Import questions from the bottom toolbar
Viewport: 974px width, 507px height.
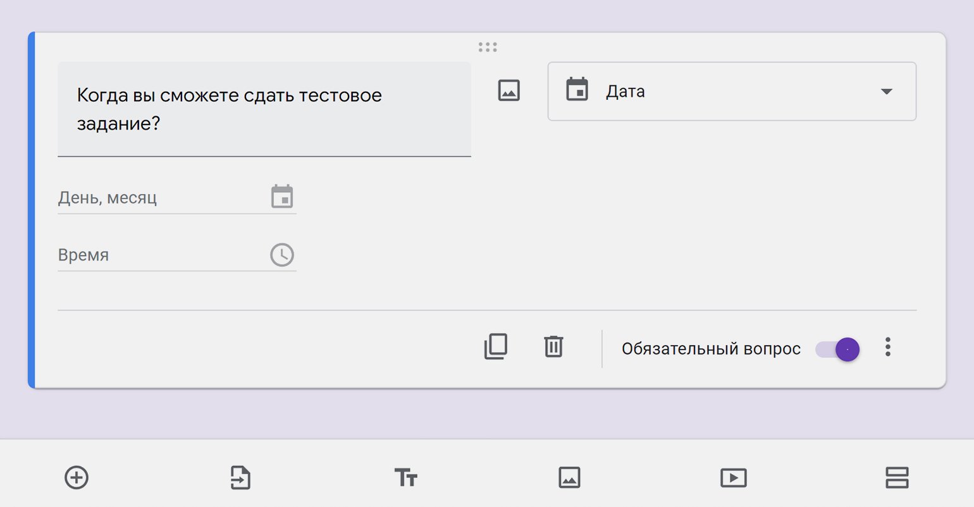coord(240,477)
